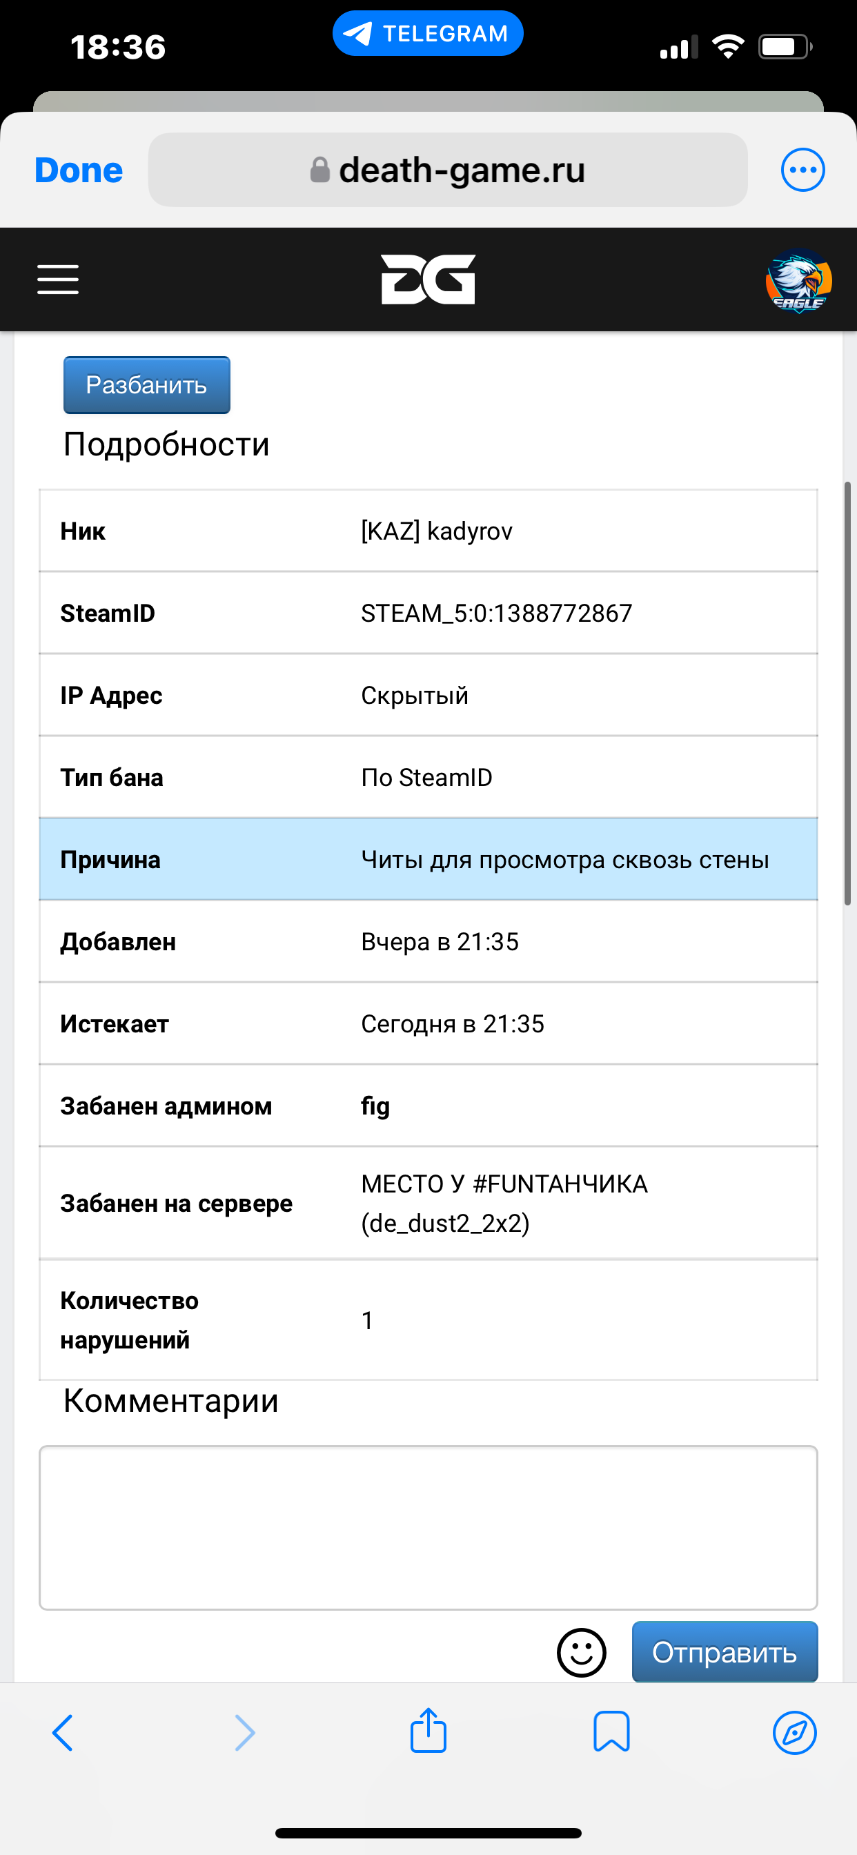This screenshot has height=1855, width=857.
Task: Click admin name fig
Action: click(375, 1106)
